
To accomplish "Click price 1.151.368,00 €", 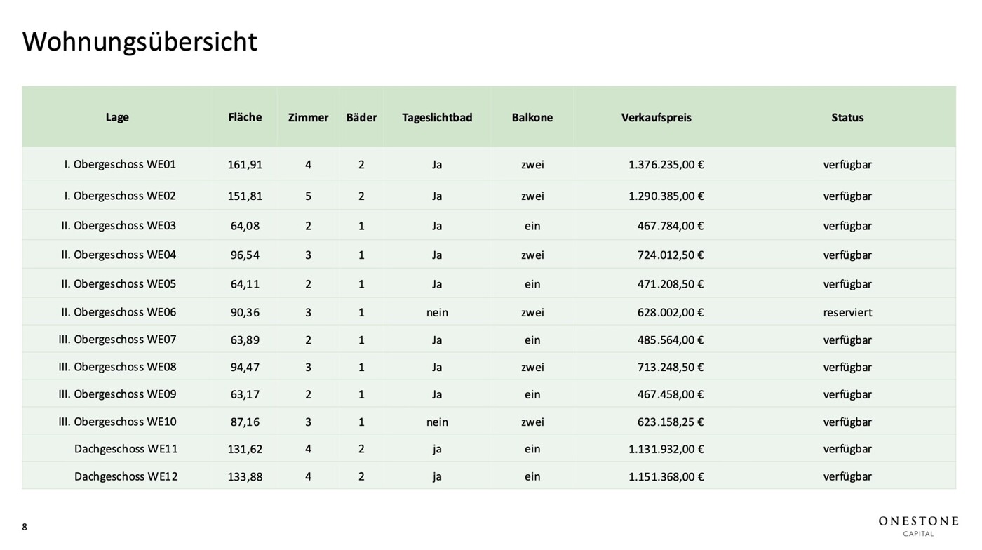I will pyautogui.click(x=666, y=476).
